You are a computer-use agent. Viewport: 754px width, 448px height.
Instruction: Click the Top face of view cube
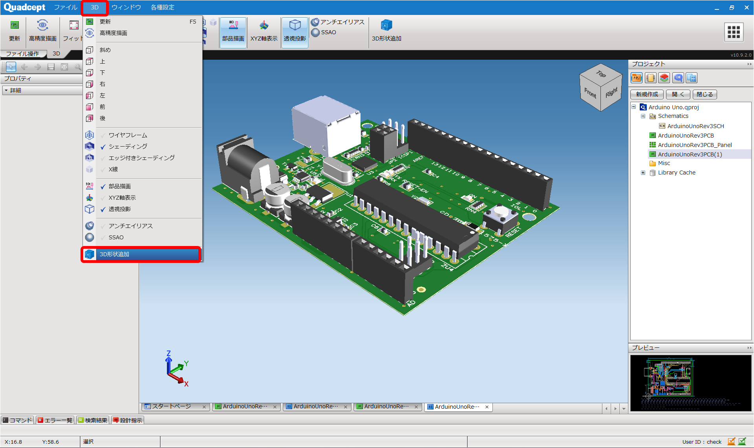click(x=601, y=73)
